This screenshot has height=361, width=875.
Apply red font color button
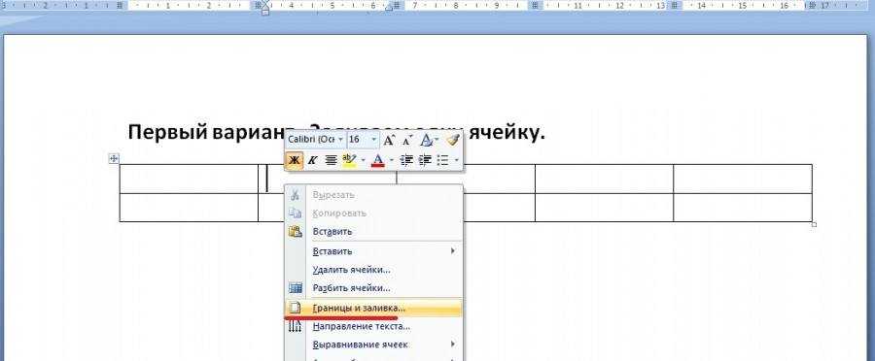point(378,160)
